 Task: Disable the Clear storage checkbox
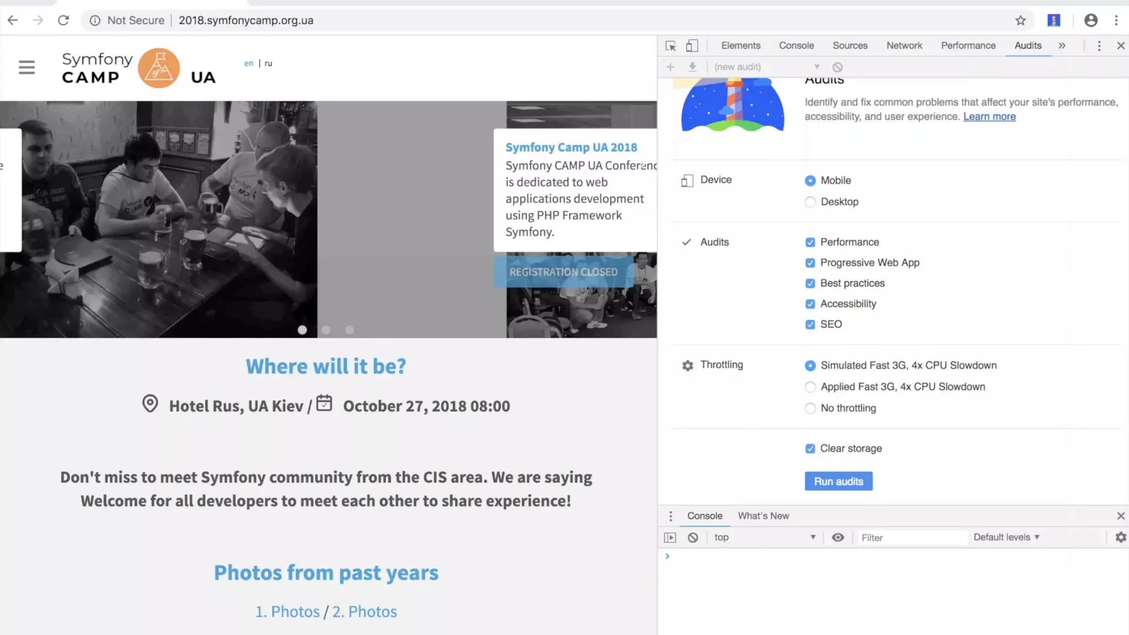coord(810,449)
